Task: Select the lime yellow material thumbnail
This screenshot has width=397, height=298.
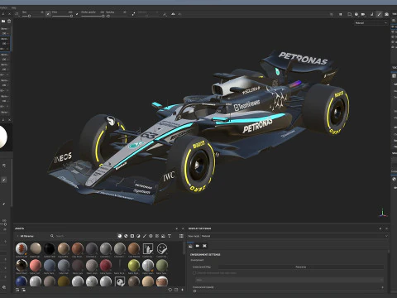Action: 134,266
